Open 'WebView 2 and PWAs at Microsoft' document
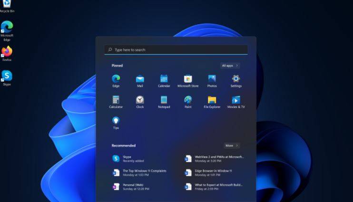This screenshot has height=202, width=353. click(x=214, y=159)
